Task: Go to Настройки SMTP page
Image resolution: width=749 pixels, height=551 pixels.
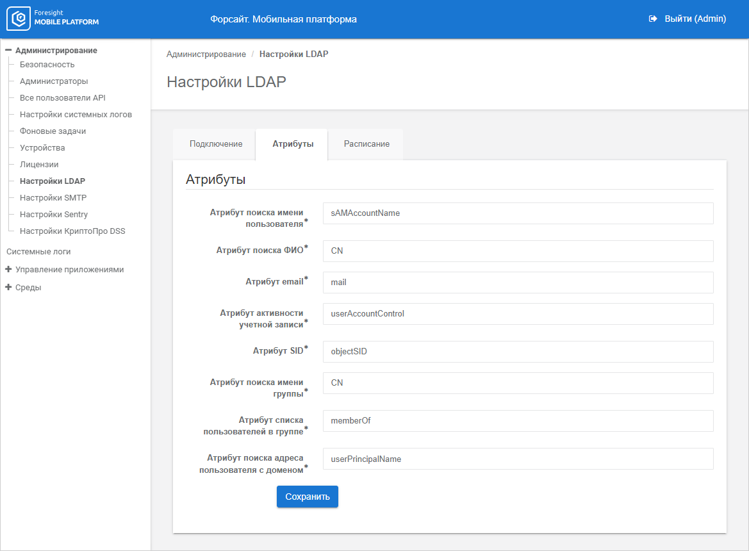Action: (53, 198)
